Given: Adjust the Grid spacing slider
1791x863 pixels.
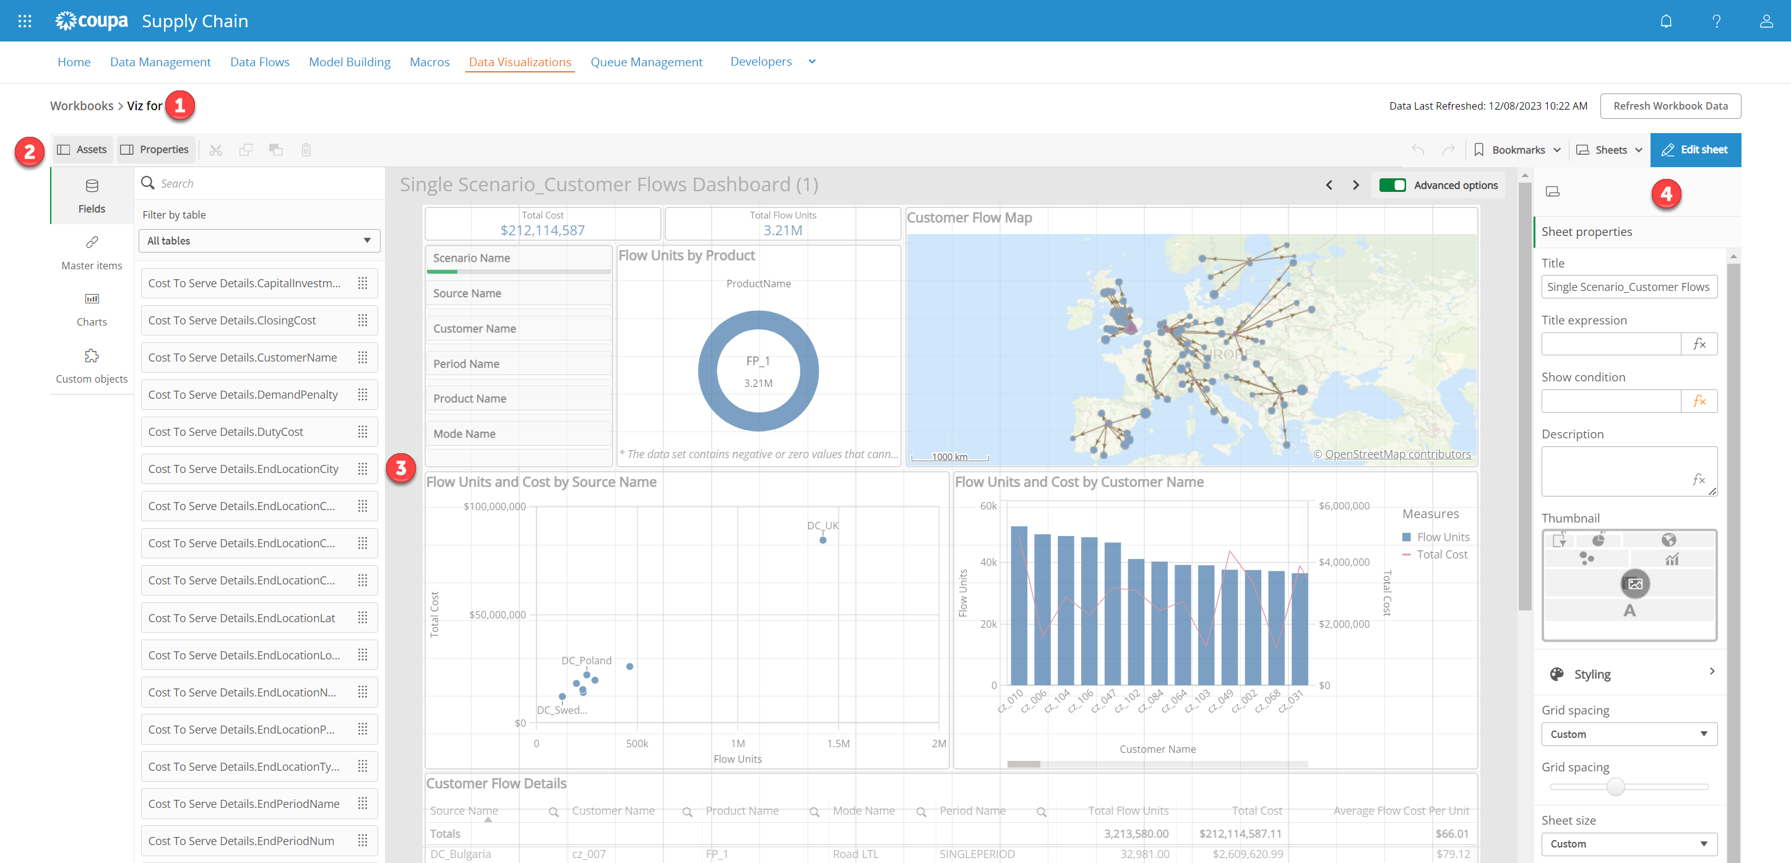Looking at the screenshot, I should pyautogui.click(x=1615, y=787).
